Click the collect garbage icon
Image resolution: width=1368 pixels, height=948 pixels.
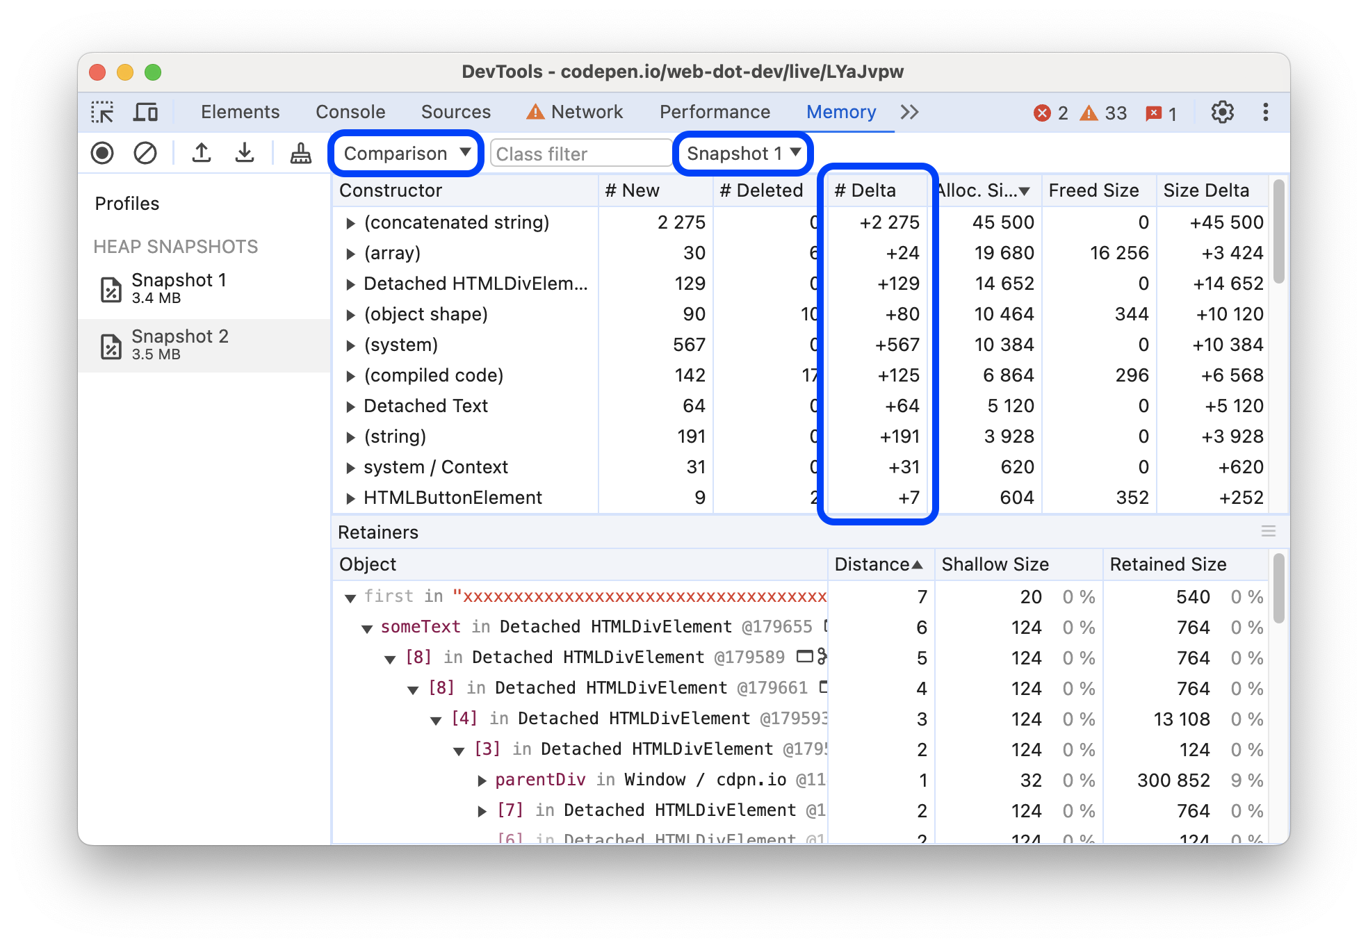(296, 155)
